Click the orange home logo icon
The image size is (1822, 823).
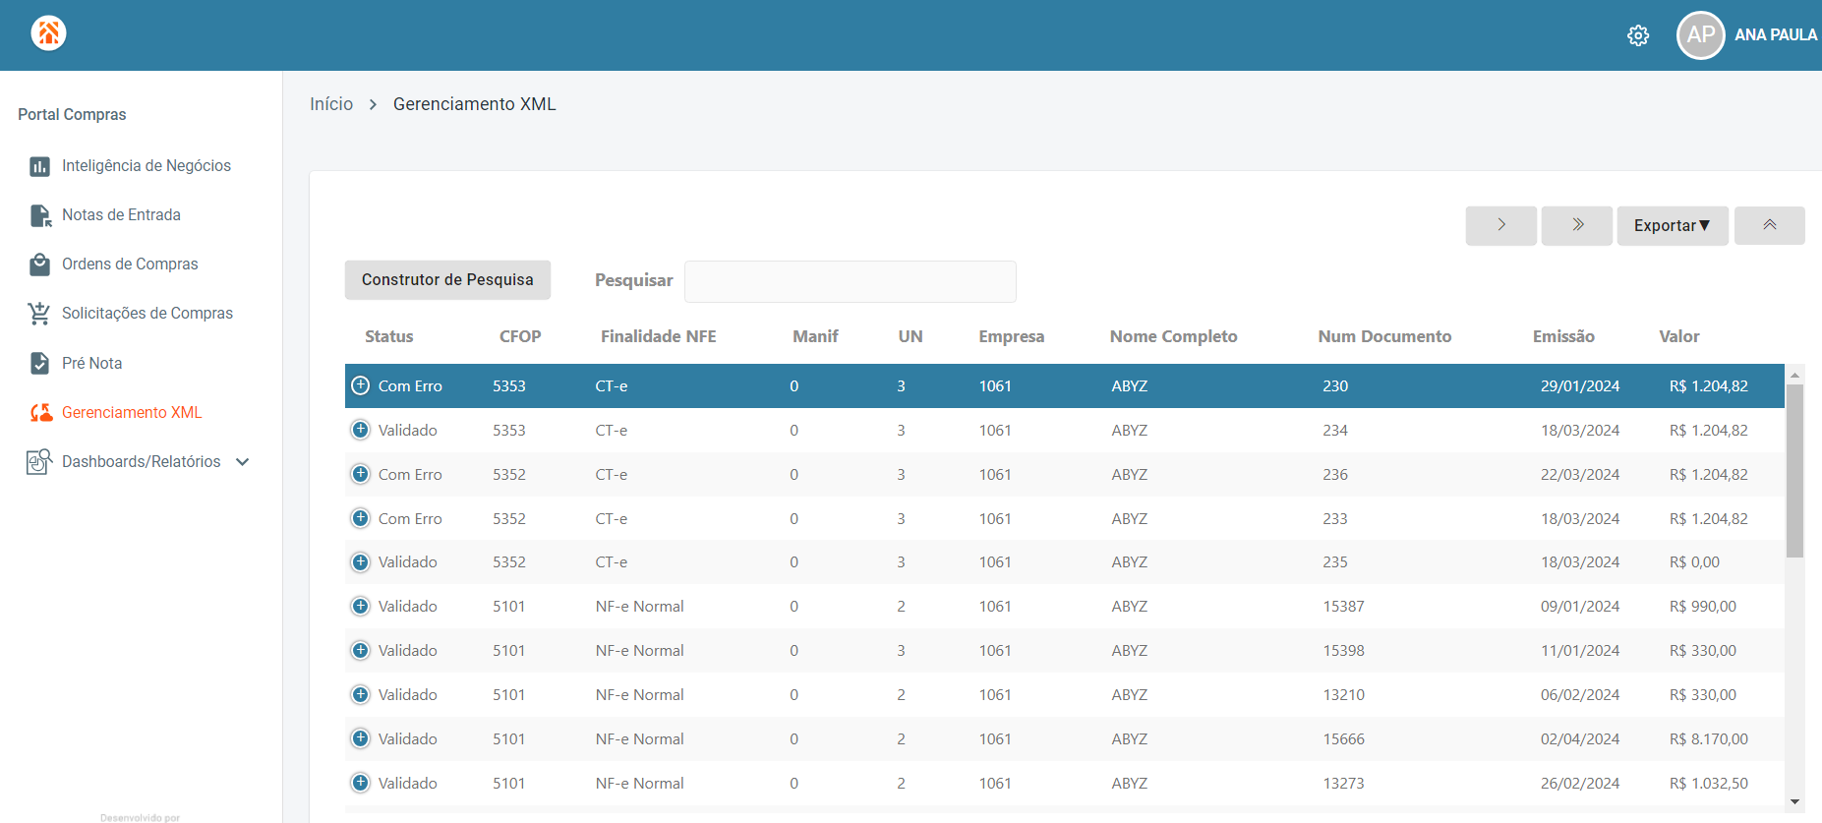(48, 33)
